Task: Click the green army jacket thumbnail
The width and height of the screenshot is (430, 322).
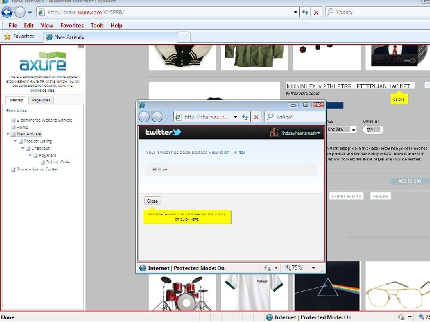Action: tap(254, 57)
